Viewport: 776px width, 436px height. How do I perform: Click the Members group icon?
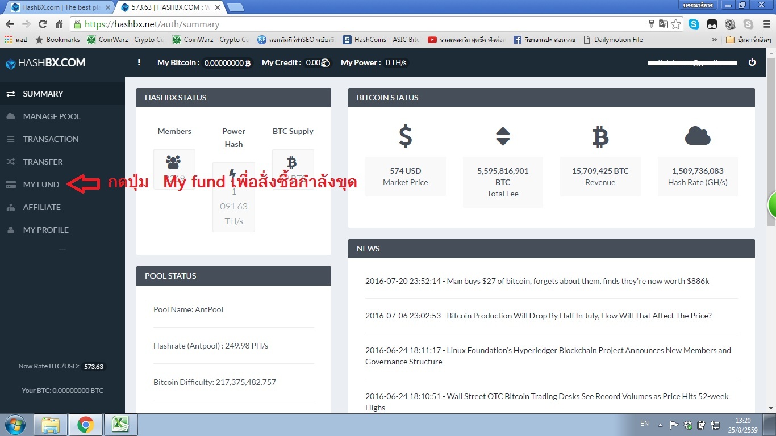173,162
